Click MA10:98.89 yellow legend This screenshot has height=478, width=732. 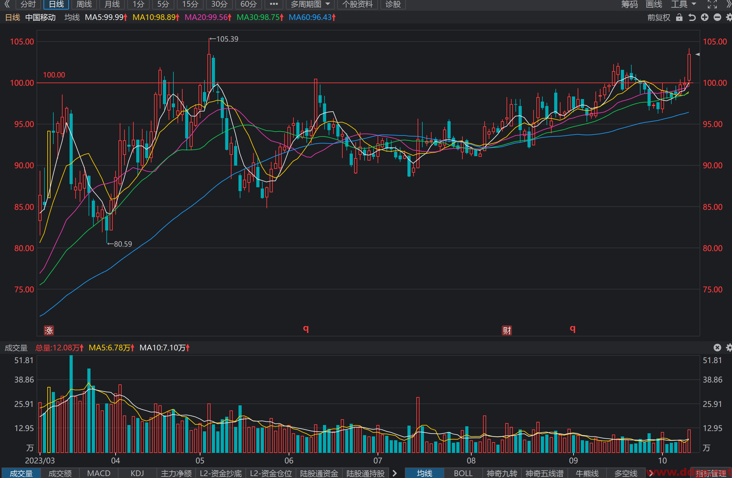click(x=156, y=17)
